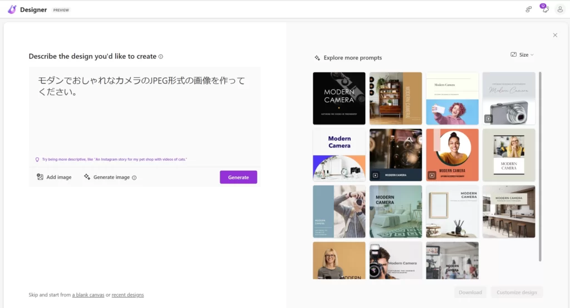Viewport: 570px width, 308px height.
Task: Click the Generate image sparkle icon
Action: coord(87,177)
